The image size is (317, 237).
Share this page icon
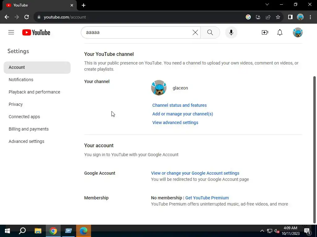pos(268,17)
